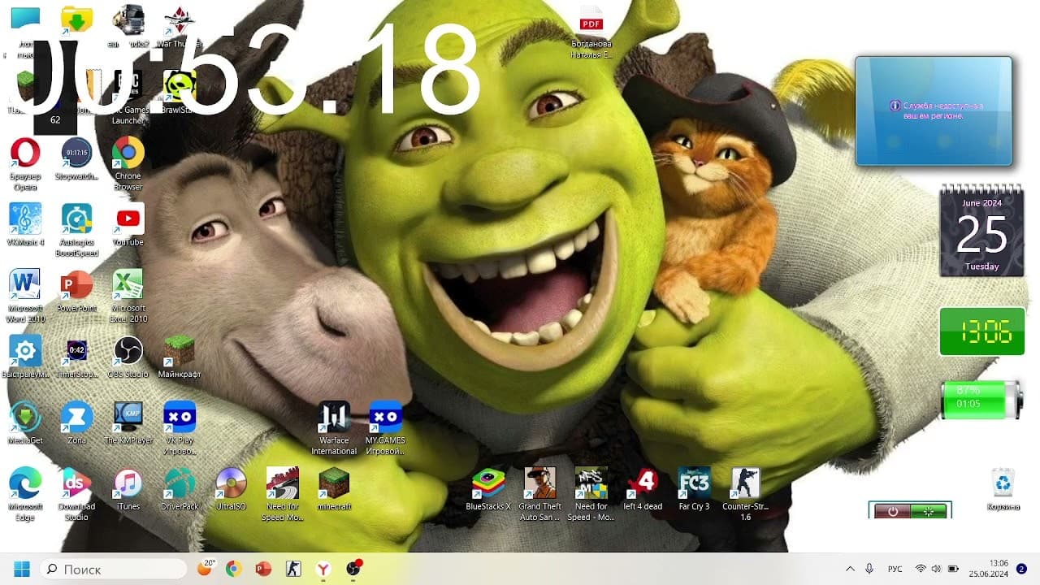
Task: Open the weather widget showing 20° on taskbar
Action: tap(205, 569)
